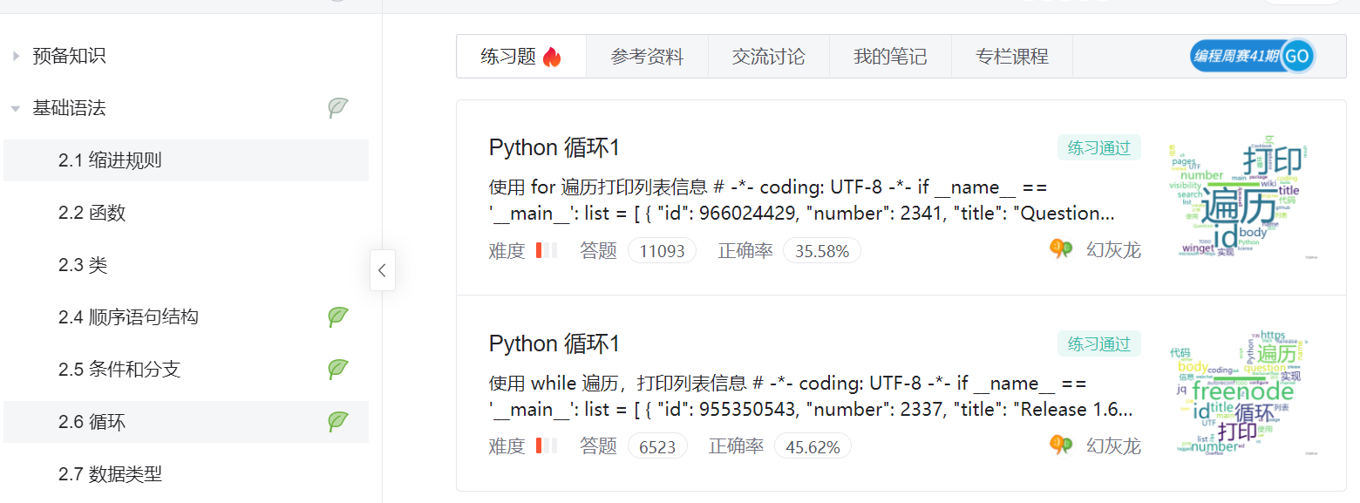Click author name 幻灰龙 in the while 遍历 card

[1113, 446]
